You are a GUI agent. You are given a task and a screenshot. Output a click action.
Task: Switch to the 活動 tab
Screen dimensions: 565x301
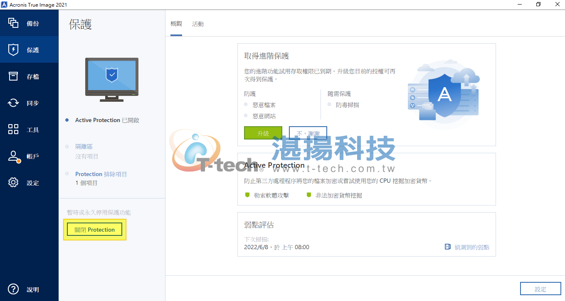pyautogui.click(x=198, y=24)
